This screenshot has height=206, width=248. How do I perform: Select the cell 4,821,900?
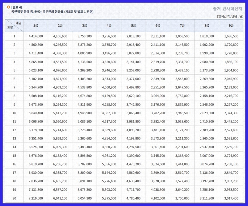(x=60, y=79)
